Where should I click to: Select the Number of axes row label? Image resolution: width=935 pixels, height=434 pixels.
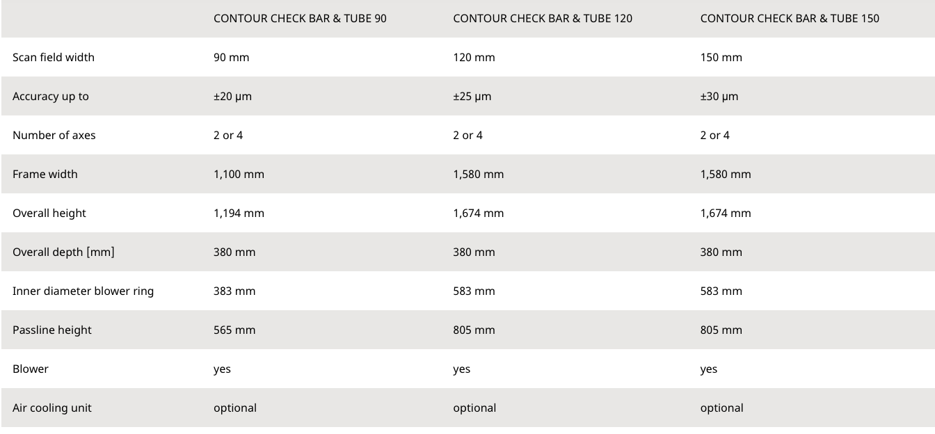click(x=54, y=136)
